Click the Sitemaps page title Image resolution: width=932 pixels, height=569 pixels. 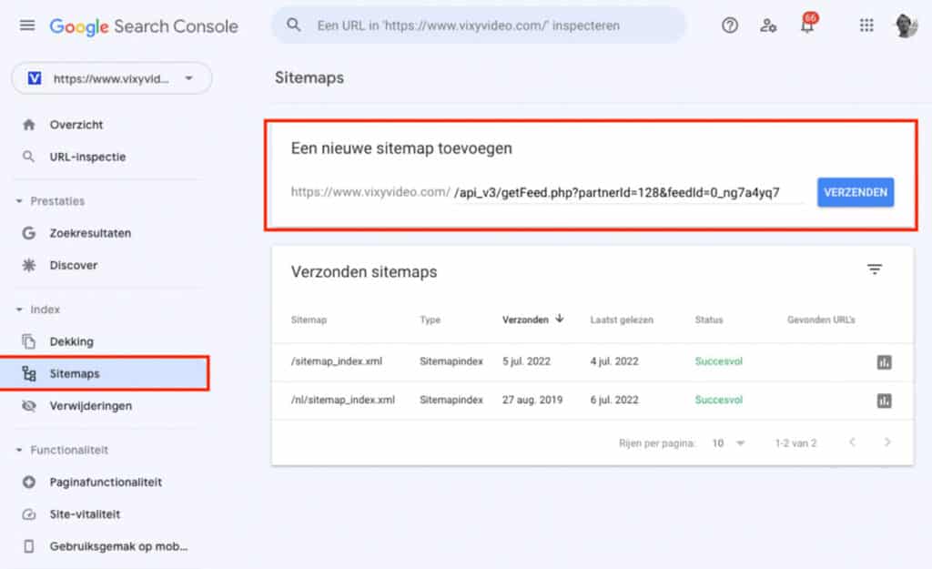pyautogui.click(x=309, y=78)
